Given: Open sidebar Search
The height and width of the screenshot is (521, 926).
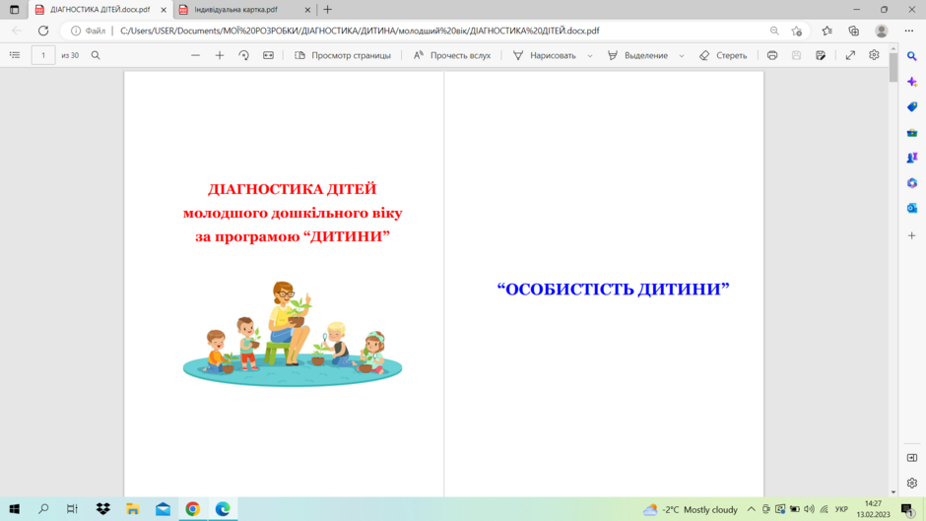Looking at the screenshot, I should pos(912,56).
